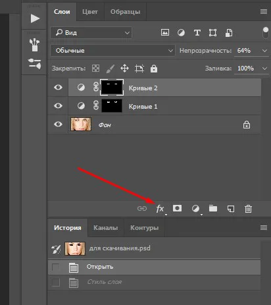Screen dimensions: 271x305
Task: Click the Кривые 2 adjustment icon
Action: coord(81,88)
